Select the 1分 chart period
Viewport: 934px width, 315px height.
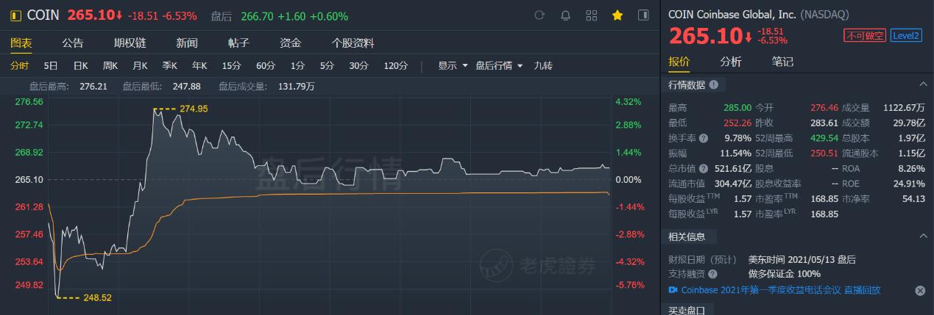[297, 65]
